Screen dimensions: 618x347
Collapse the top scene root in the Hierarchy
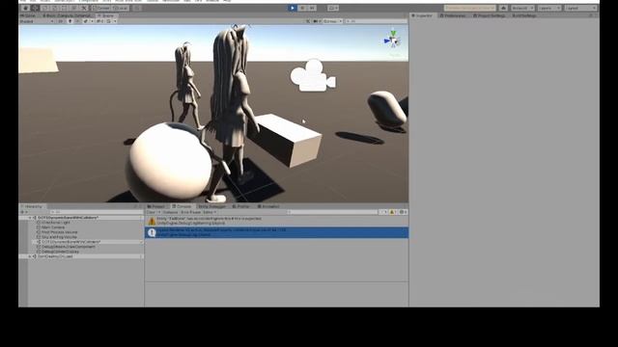coord(30,218)
